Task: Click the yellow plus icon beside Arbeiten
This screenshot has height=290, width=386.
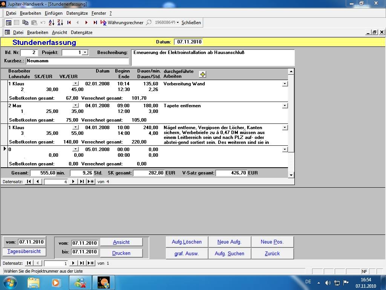Action: [x=203, y=74]
